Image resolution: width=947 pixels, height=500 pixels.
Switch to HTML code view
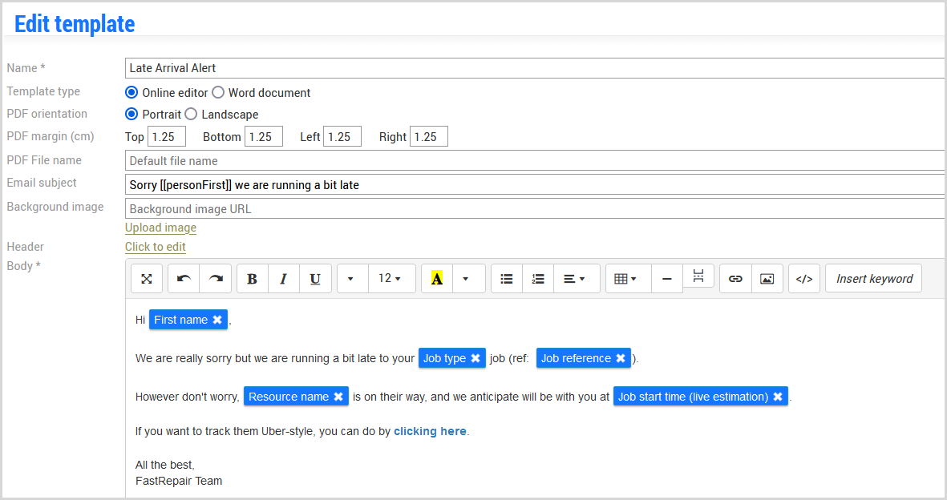804,279
